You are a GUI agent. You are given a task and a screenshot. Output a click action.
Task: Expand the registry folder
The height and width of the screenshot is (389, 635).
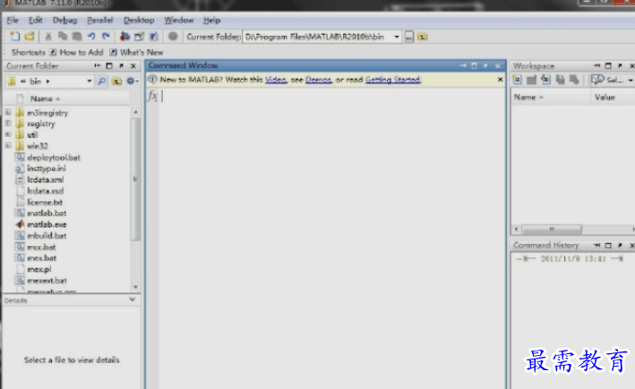[8, 123]
